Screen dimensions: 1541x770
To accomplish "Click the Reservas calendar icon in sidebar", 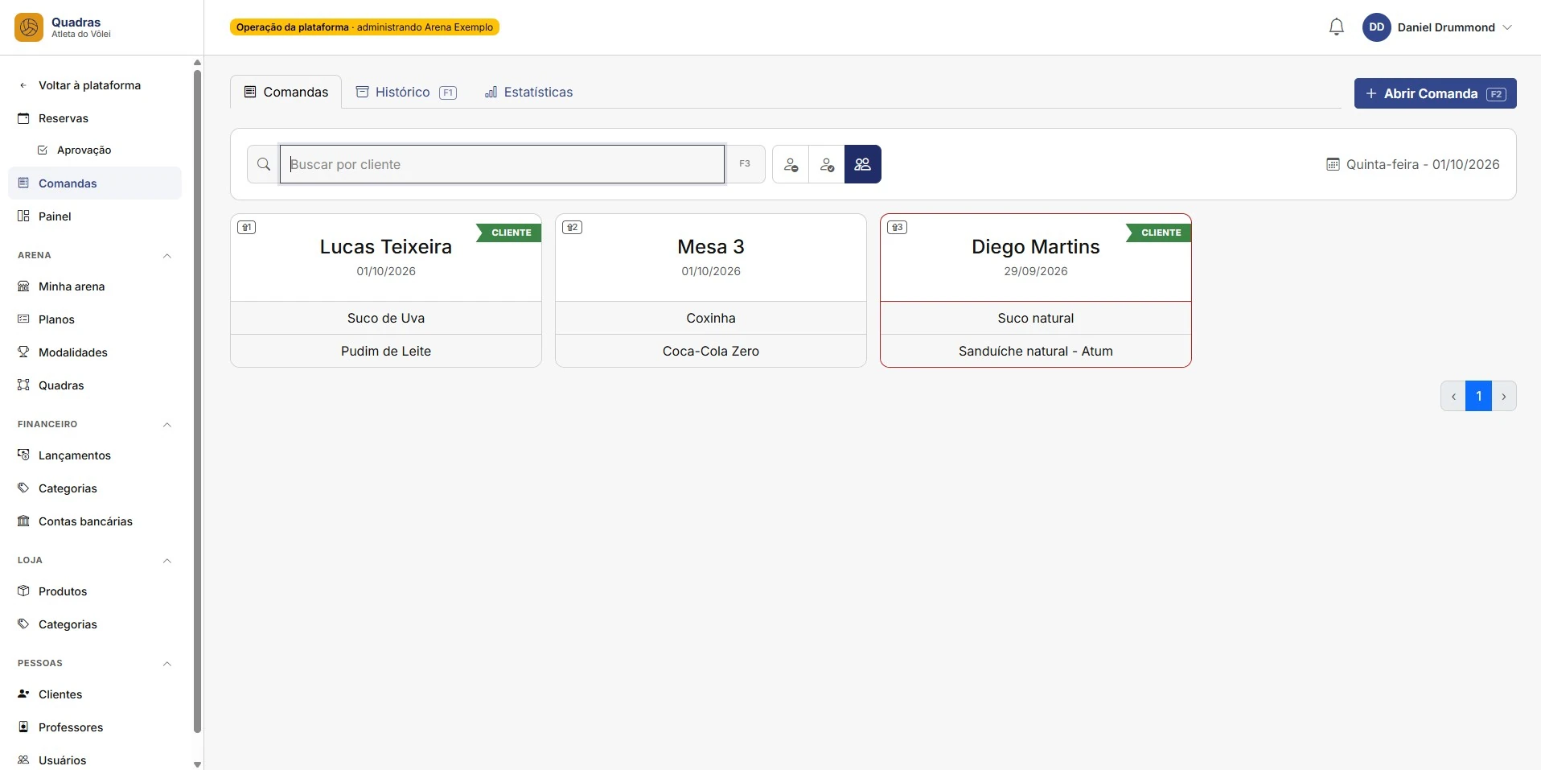I will pos(23,118).
